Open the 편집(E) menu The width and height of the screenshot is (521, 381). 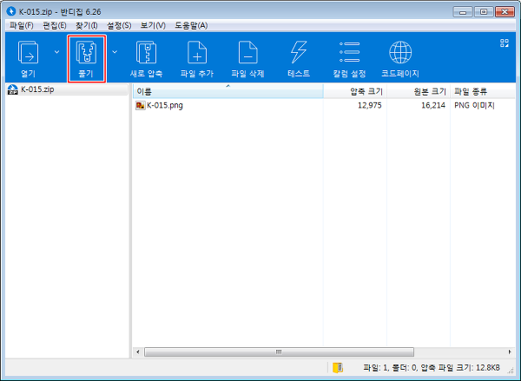coord(55,25)
